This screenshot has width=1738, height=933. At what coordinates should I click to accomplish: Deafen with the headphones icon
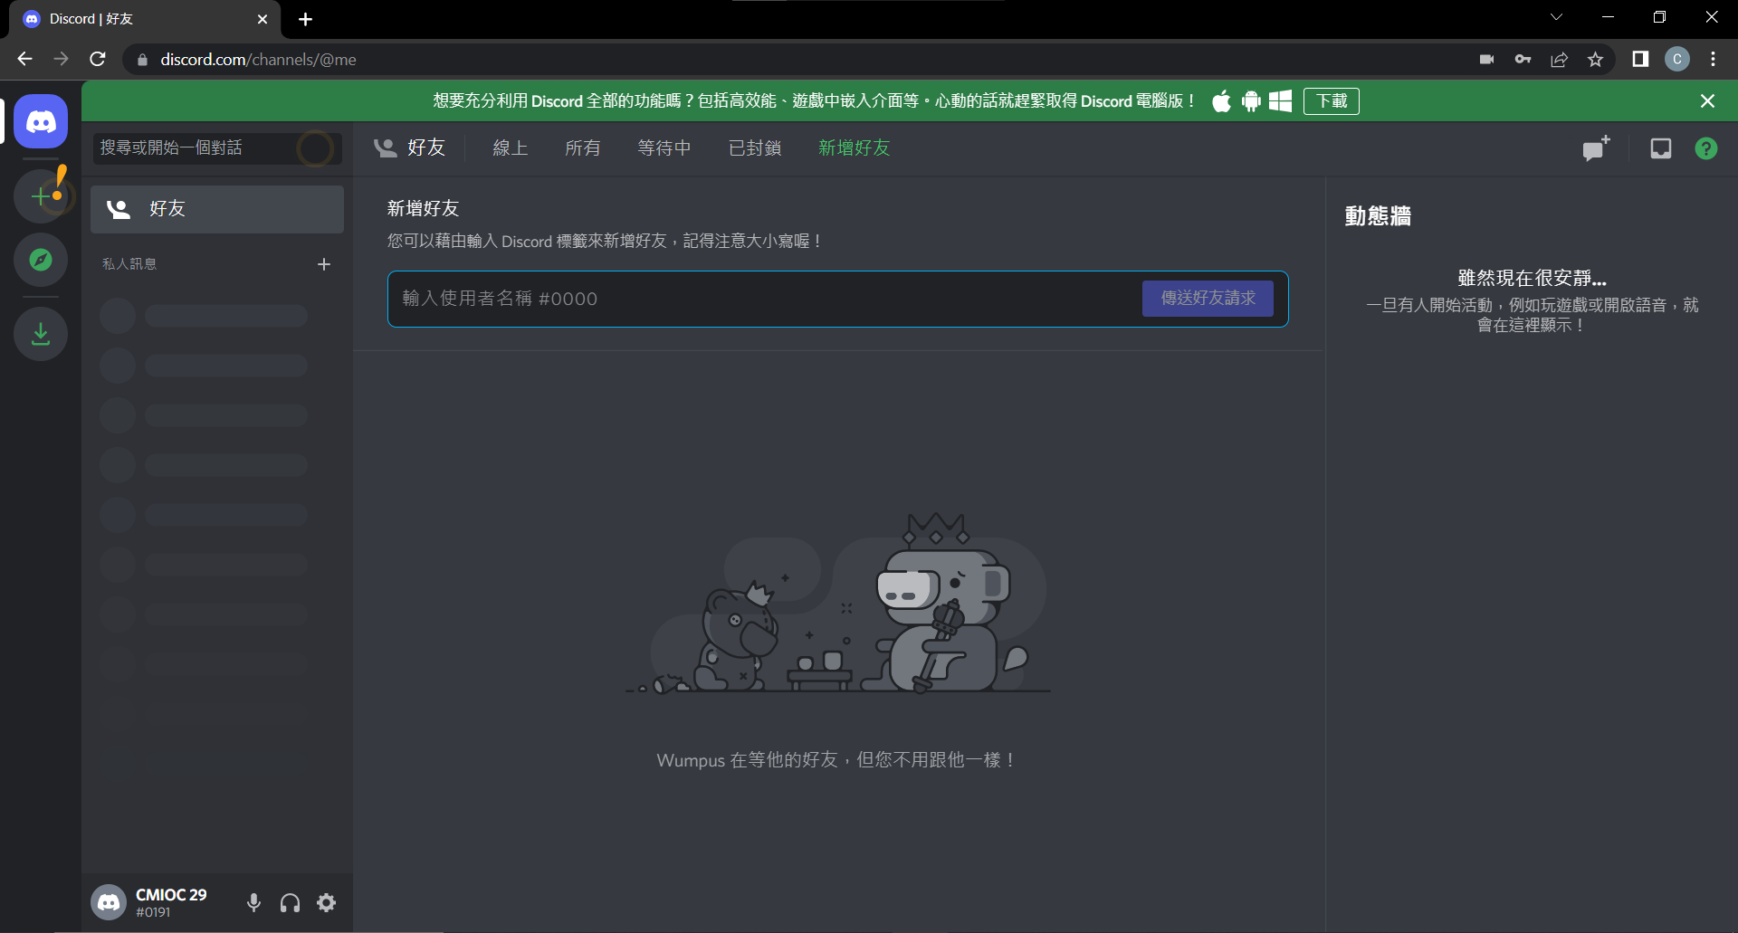[291, 902]
